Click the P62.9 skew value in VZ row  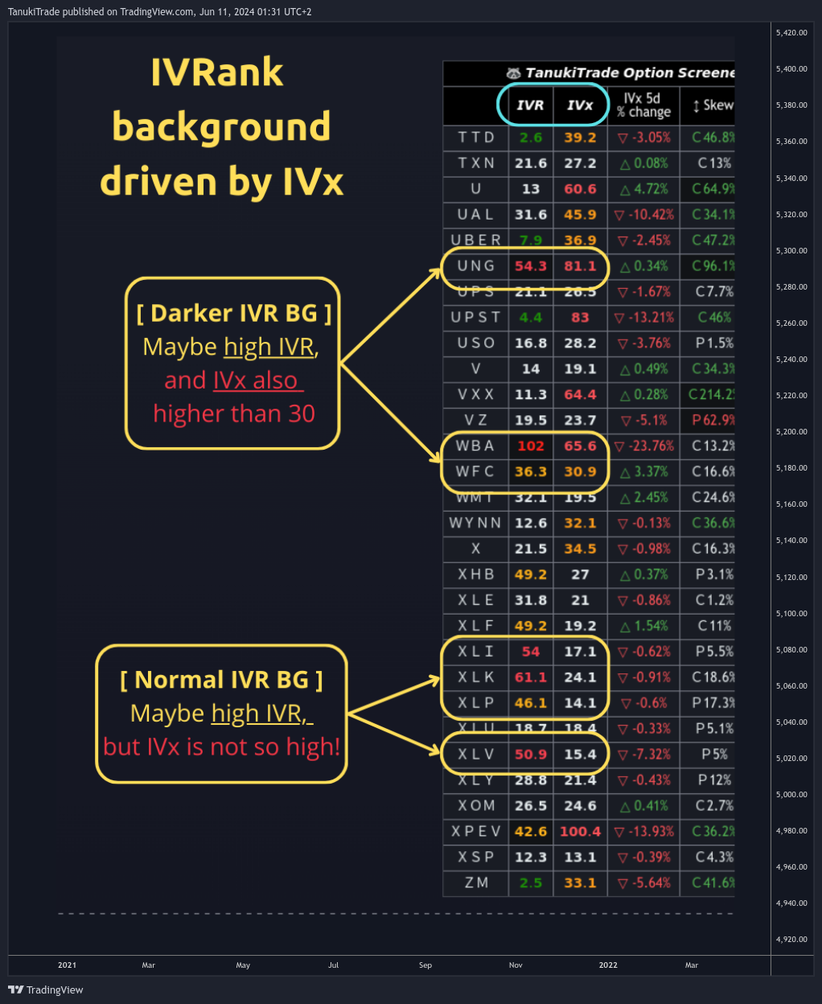[713, 421]
